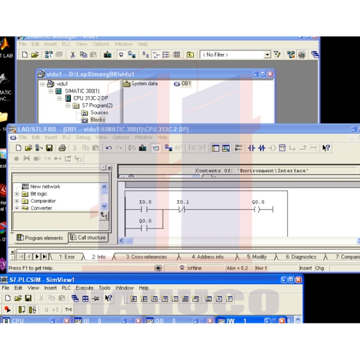
Task: Open Options menu in SIMATIC Manager
Action: [x=101, y=44]
